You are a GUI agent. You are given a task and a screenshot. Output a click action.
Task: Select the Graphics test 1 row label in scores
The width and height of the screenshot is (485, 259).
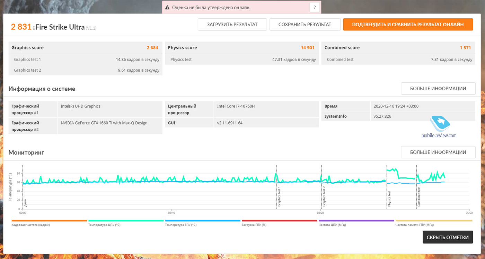coord(27,59)
